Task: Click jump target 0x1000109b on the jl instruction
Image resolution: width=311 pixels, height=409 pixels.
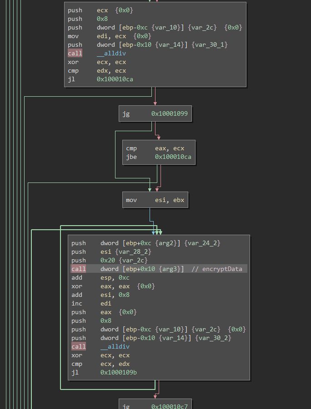Action: click(x=118, y=372)
